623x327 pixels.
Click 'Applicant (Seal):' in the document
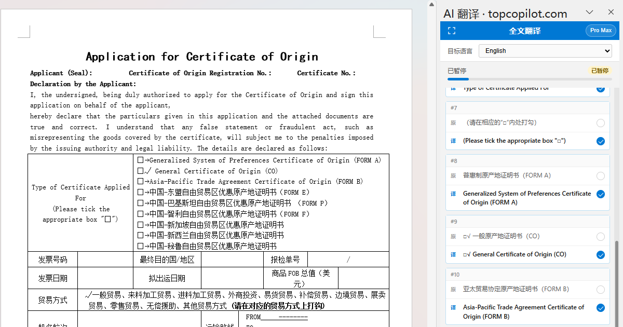pos(61,73)
